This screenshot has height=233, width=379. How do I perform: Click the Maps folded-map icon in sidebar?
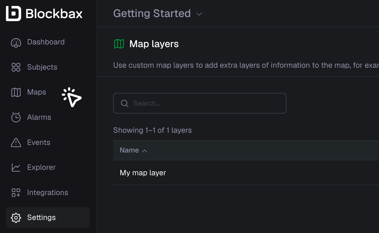[16, 92]
